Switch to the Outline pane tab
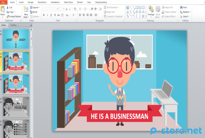The height and width of the screenshot is (138, 205). tap(14, 25)
